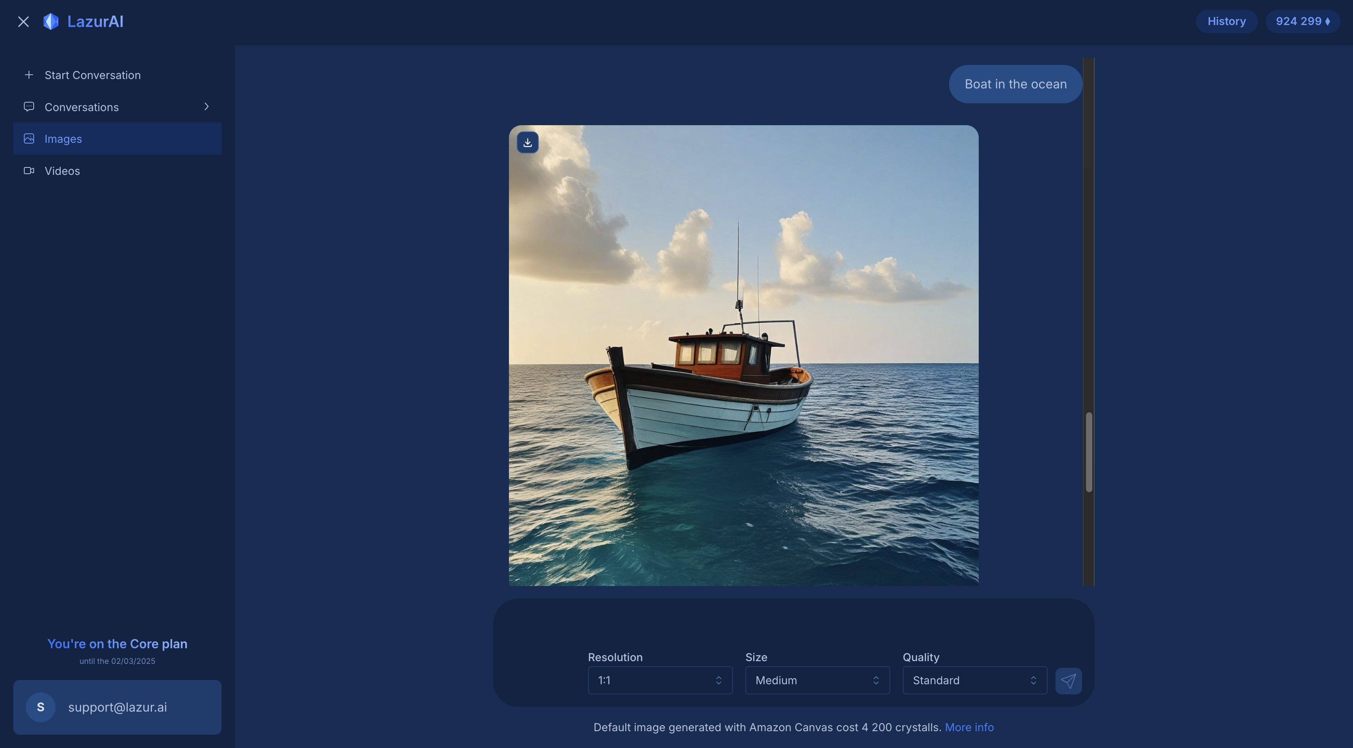
Task: Click the download icon on the boat image
Action: pyautogui.click(x=527, y=142)
